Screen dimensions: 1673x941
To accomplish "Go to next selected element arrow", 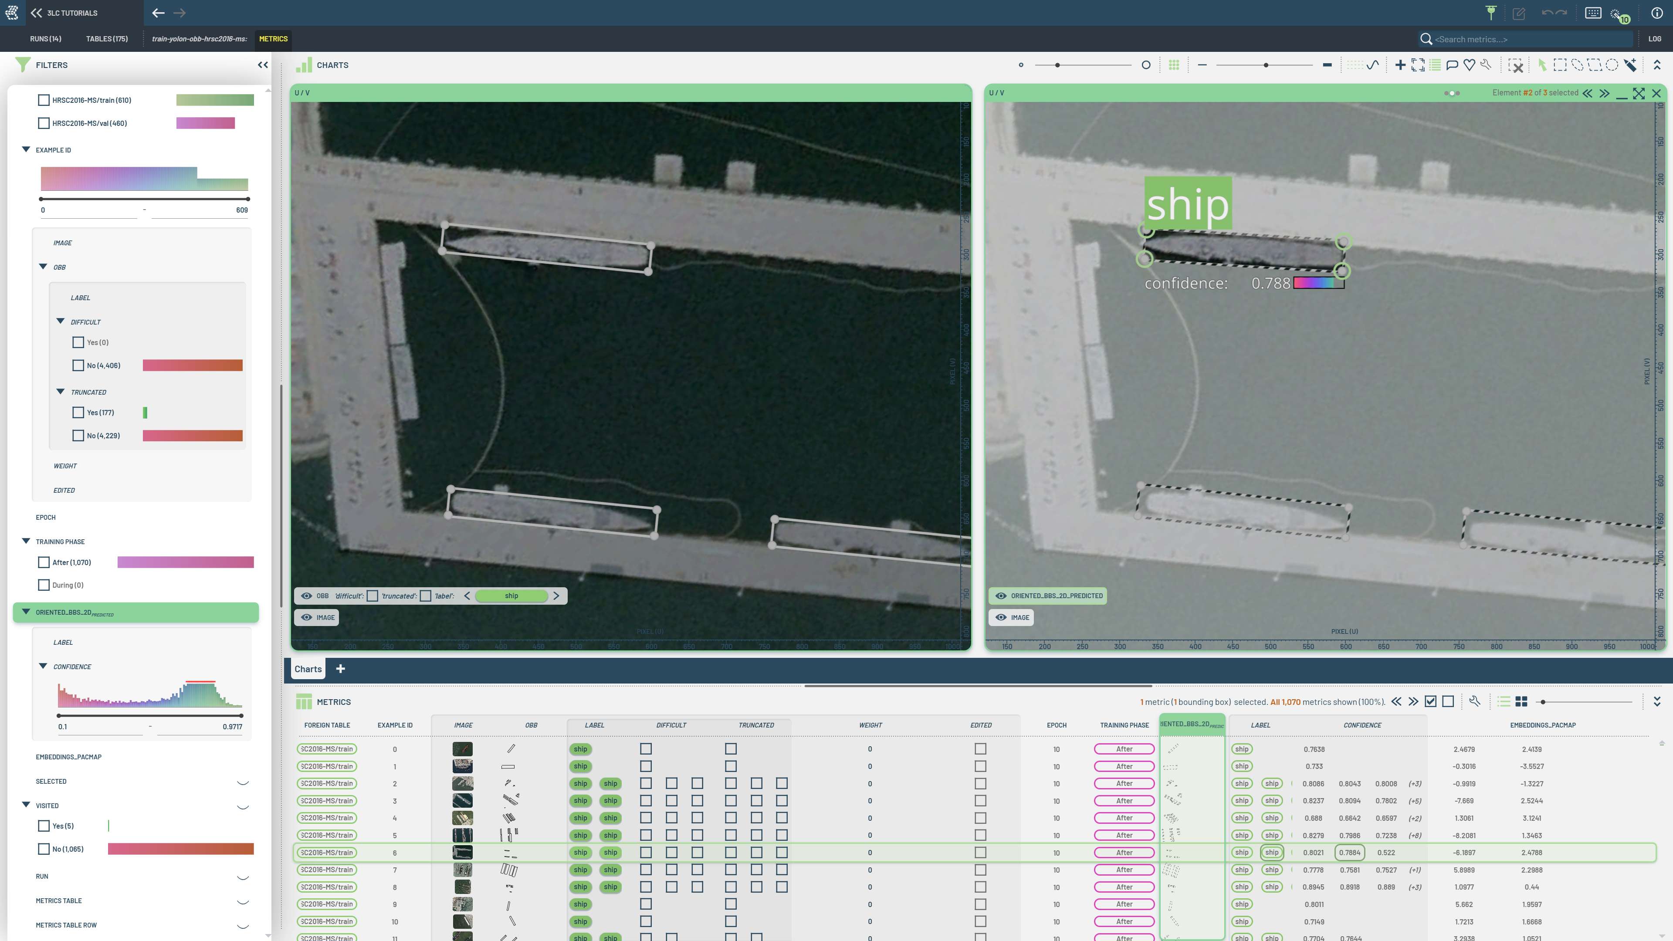I will coord(1604,94).
